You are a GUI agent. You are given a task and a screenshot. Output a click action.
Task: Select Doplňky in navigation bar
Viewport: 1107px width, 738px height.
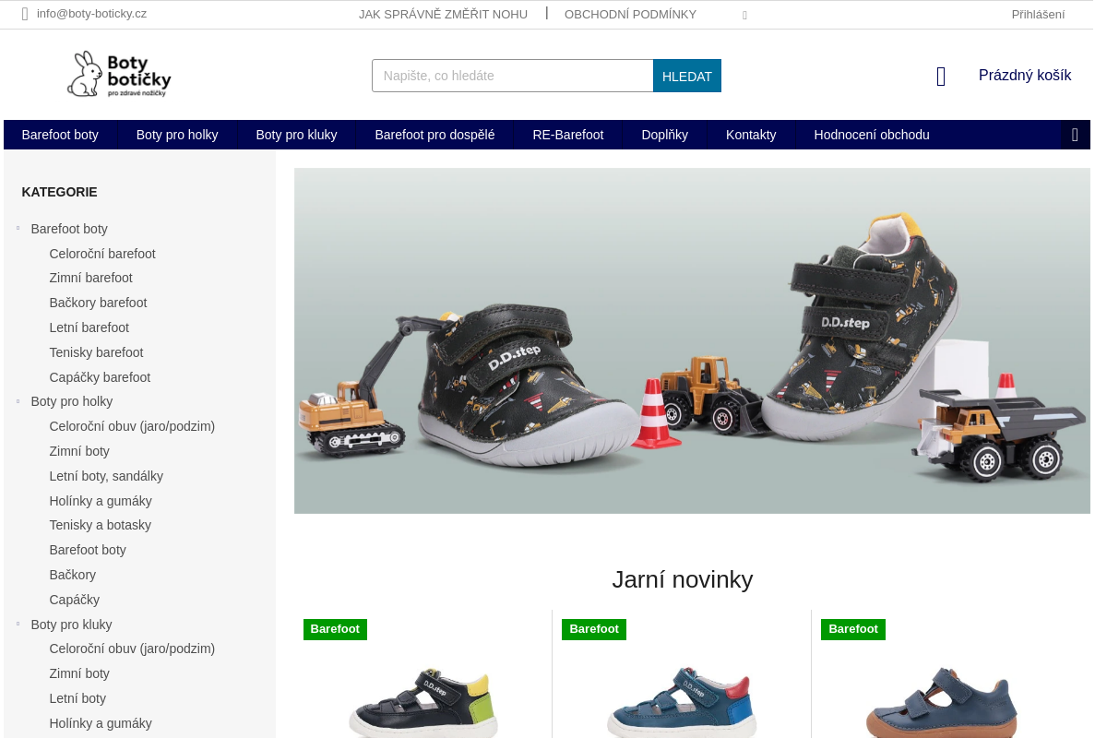point(665,135)
